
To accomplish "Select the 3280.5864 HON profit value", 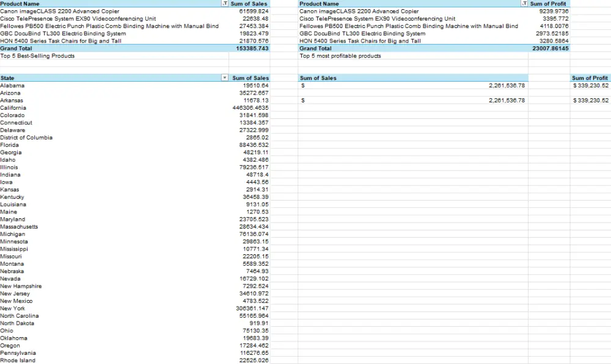I will (x=554, y=41).
